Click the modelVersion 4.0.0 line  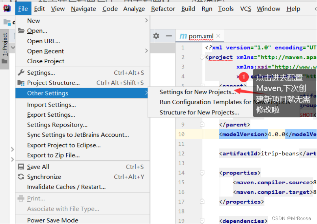pyautogui.click(x=268, y=134)
